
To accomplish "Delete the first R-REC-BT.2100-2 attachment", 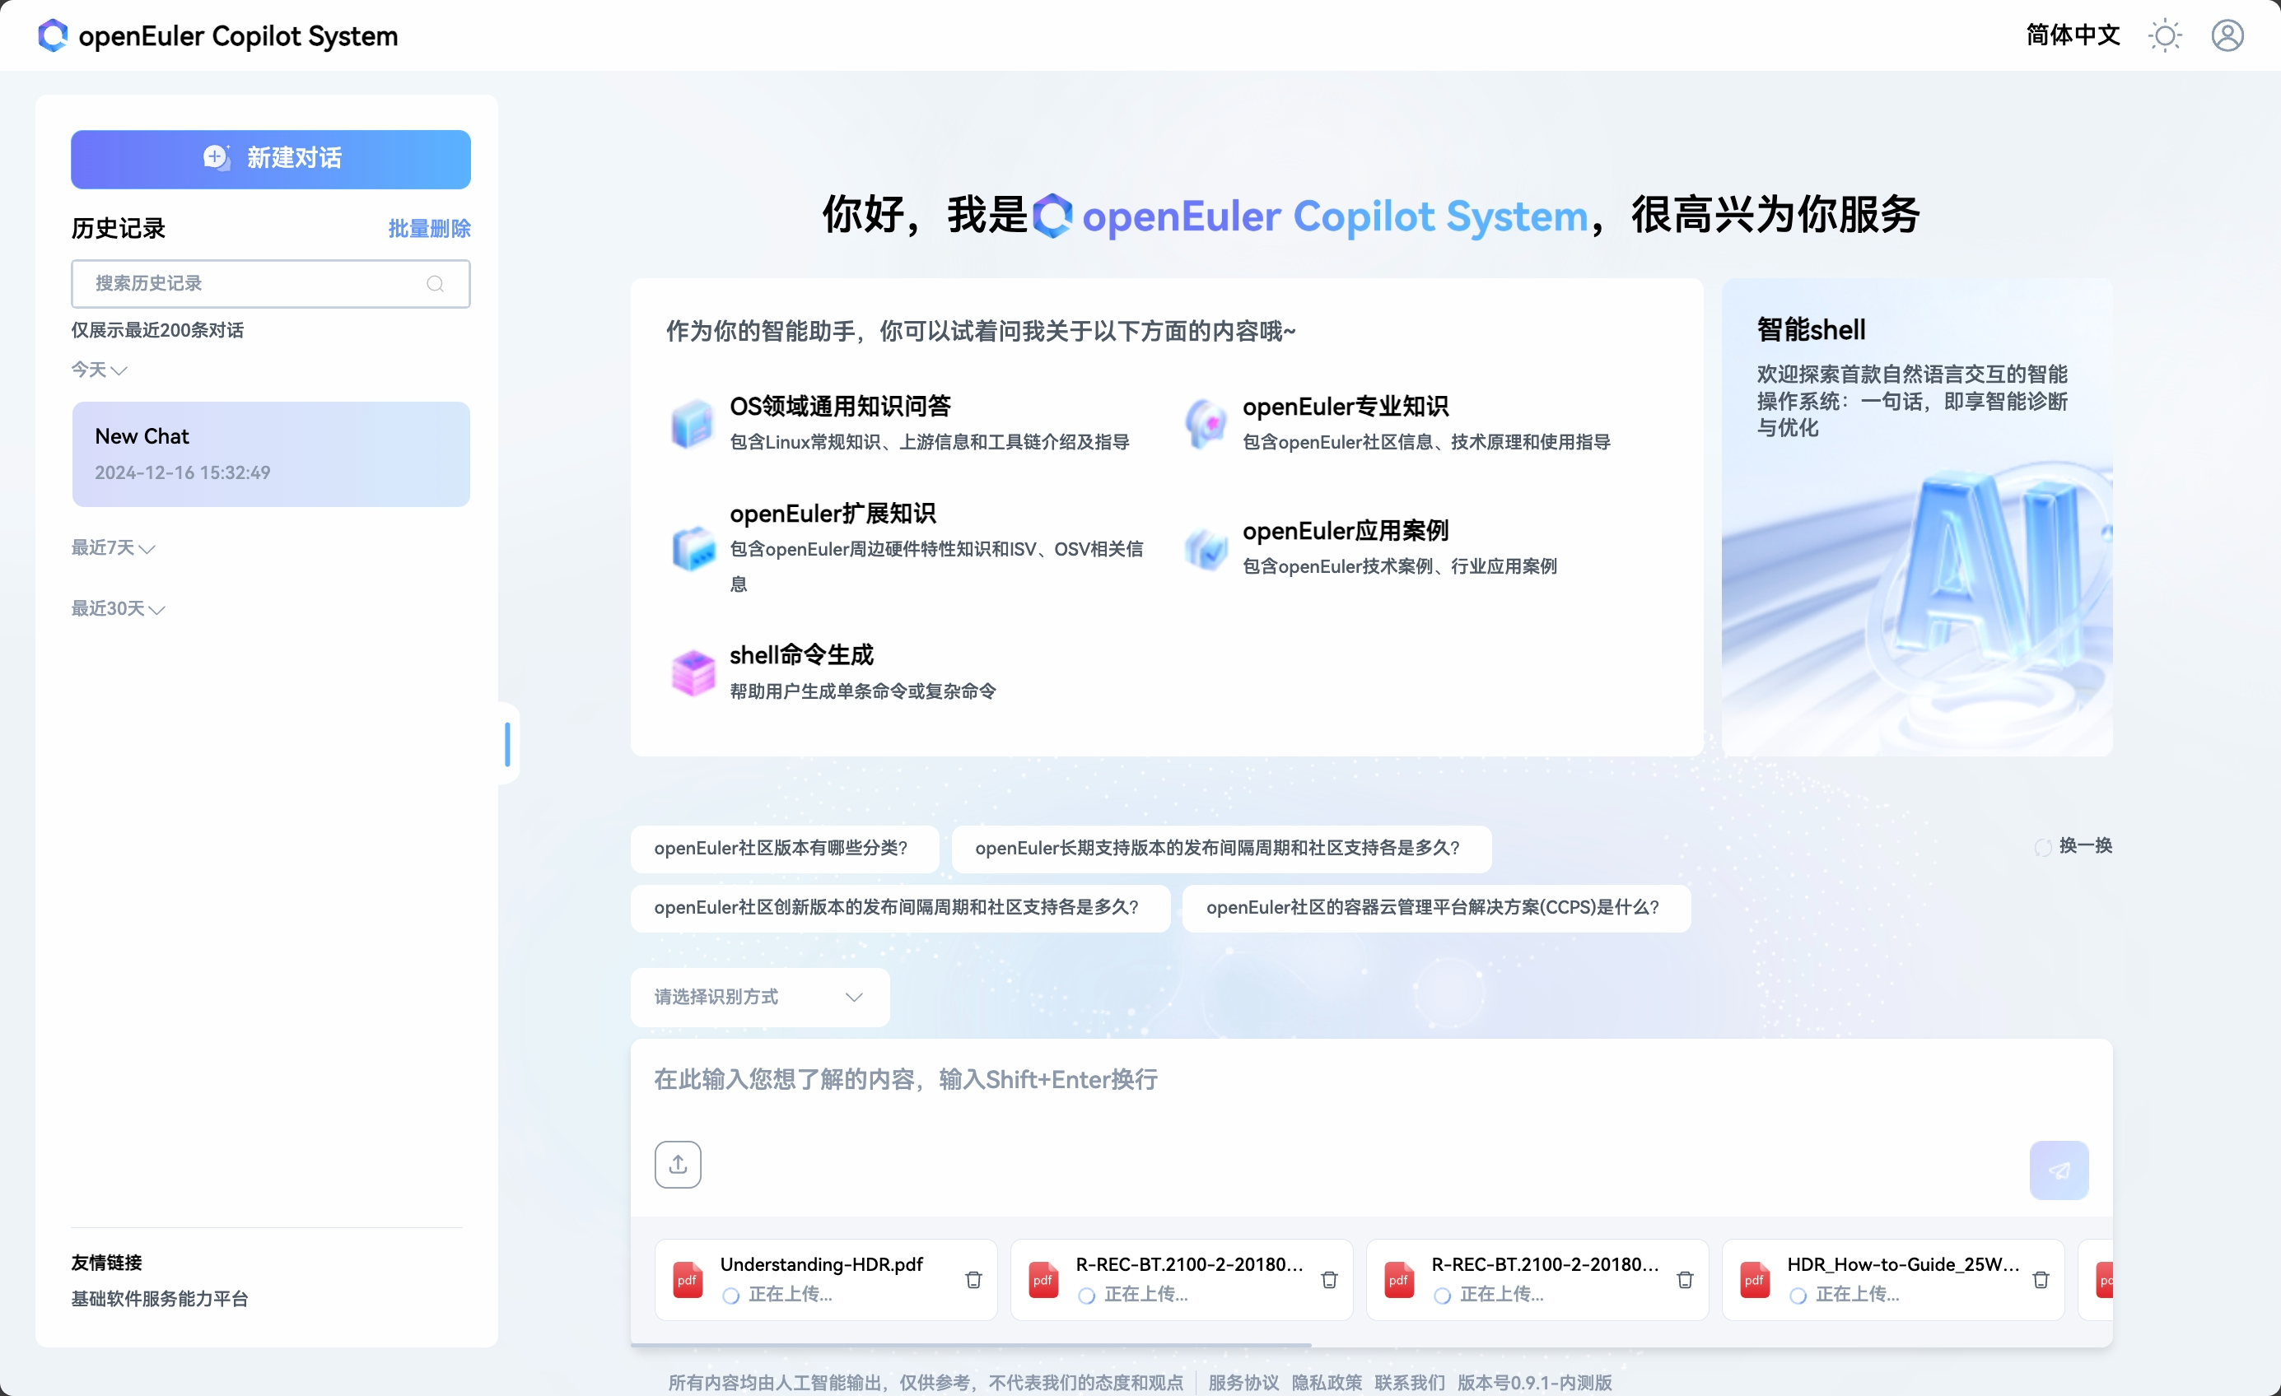I will pyautogui.click(x=1329, y=1281).
